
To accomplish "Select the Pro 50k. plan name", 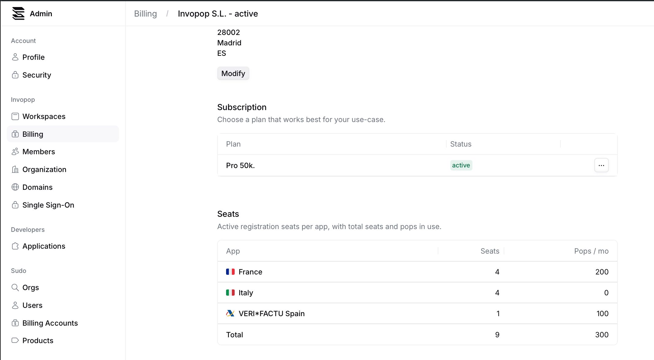I will tap(240, 165).
